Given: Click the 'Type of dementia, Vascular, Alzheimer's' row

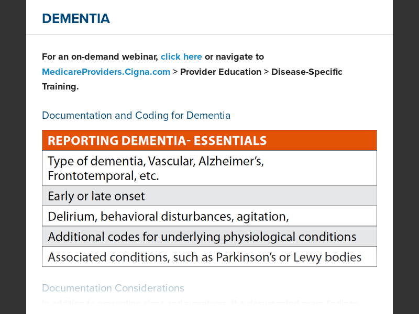Looking at the screenshot, I should point(156,162).
